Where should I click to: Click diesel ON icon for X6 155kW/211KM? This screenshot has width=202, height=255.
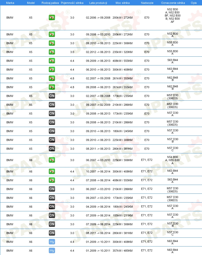click(52, 215)
